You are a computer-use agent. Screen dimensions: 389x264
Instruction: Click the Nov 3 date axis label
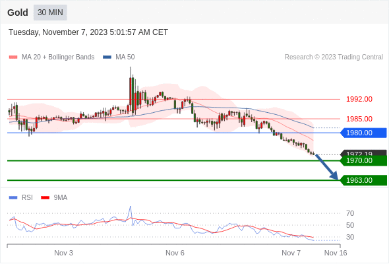tap(63, 253)
